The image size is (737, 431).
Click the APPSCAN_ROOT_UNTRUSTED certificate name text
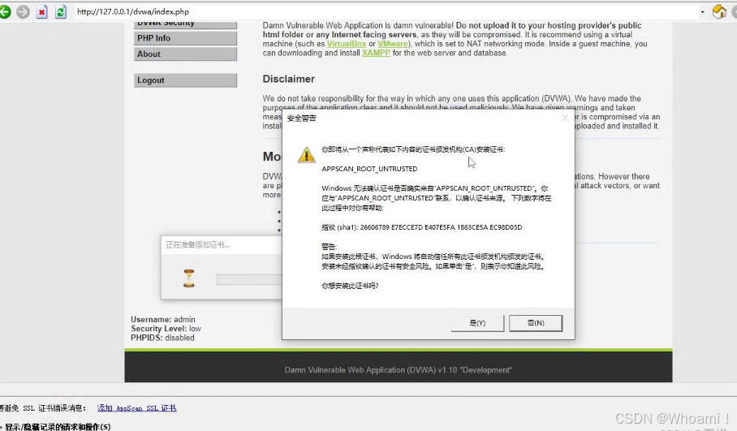369,169
